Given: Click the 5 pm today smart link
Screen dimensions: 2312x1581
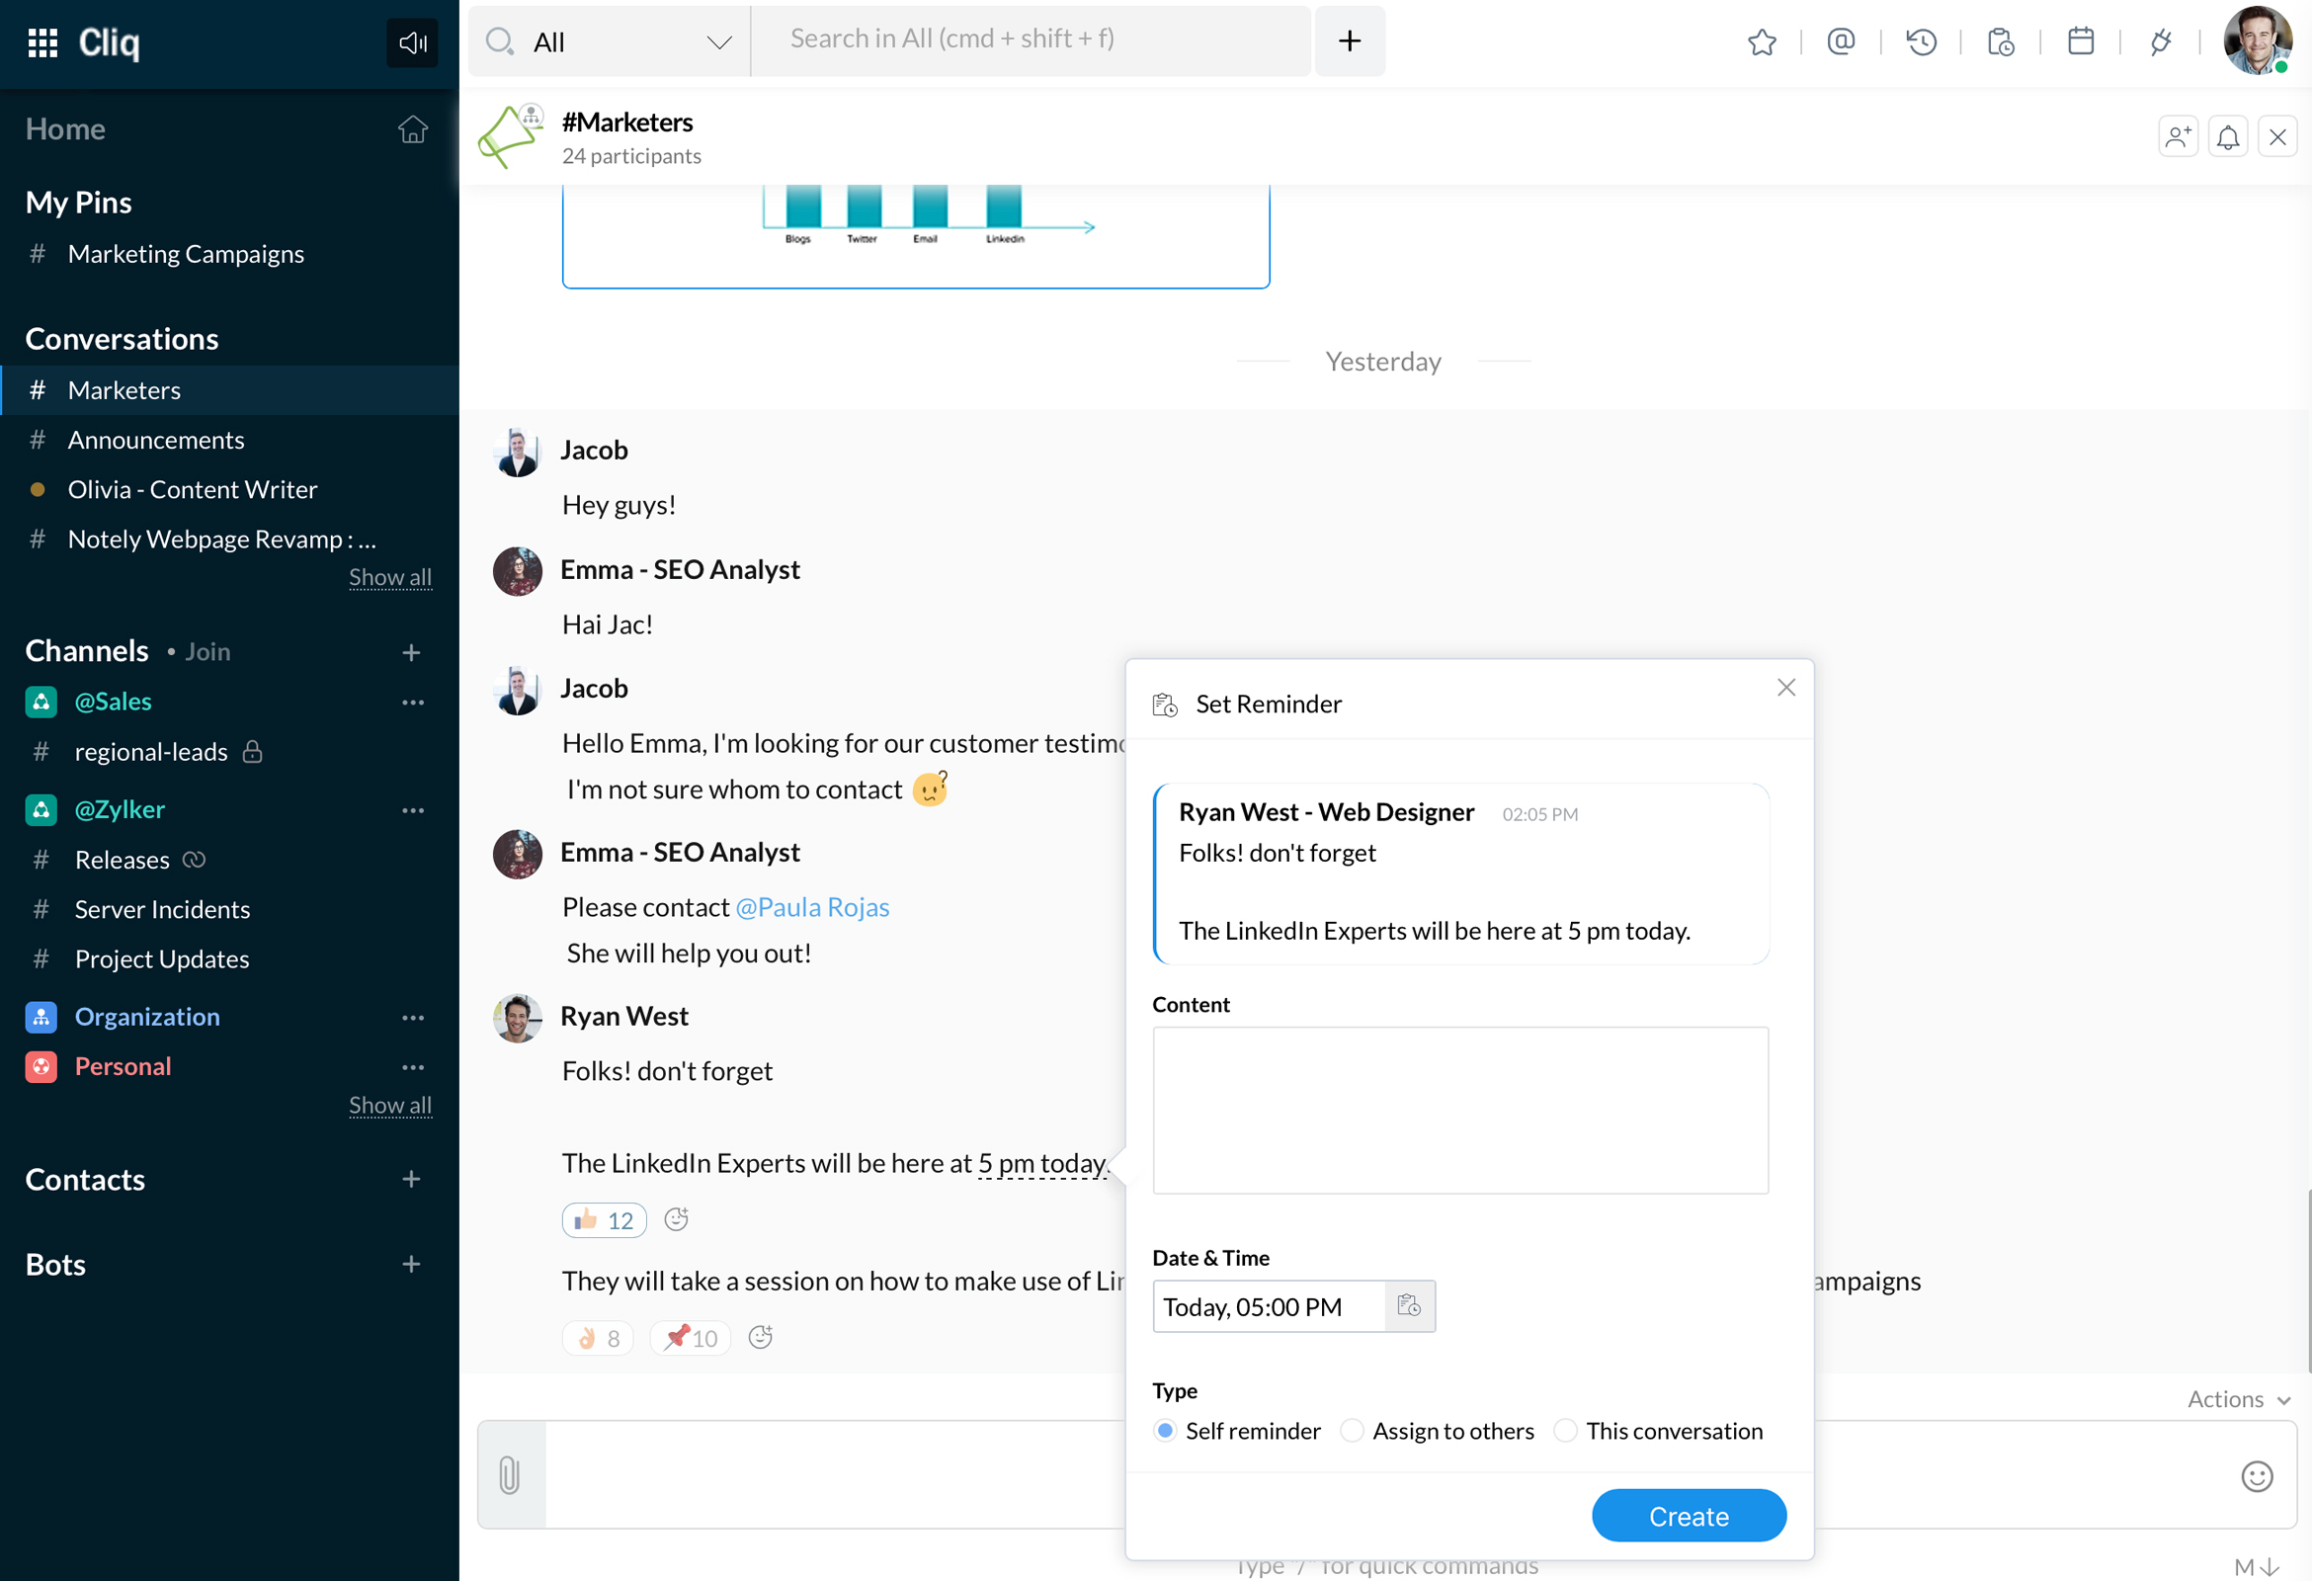Looking at the screenshot, I should tap(1042, 1164).
